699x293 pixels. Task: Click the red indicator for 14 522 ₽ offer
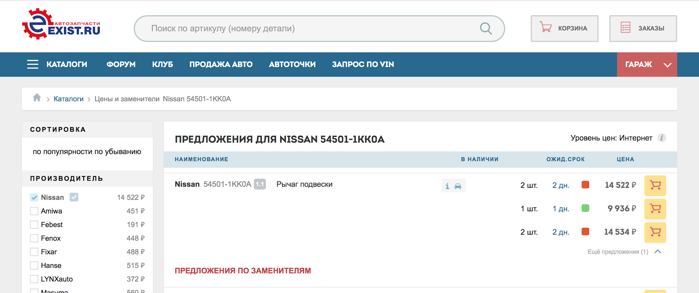click(585, 185)
